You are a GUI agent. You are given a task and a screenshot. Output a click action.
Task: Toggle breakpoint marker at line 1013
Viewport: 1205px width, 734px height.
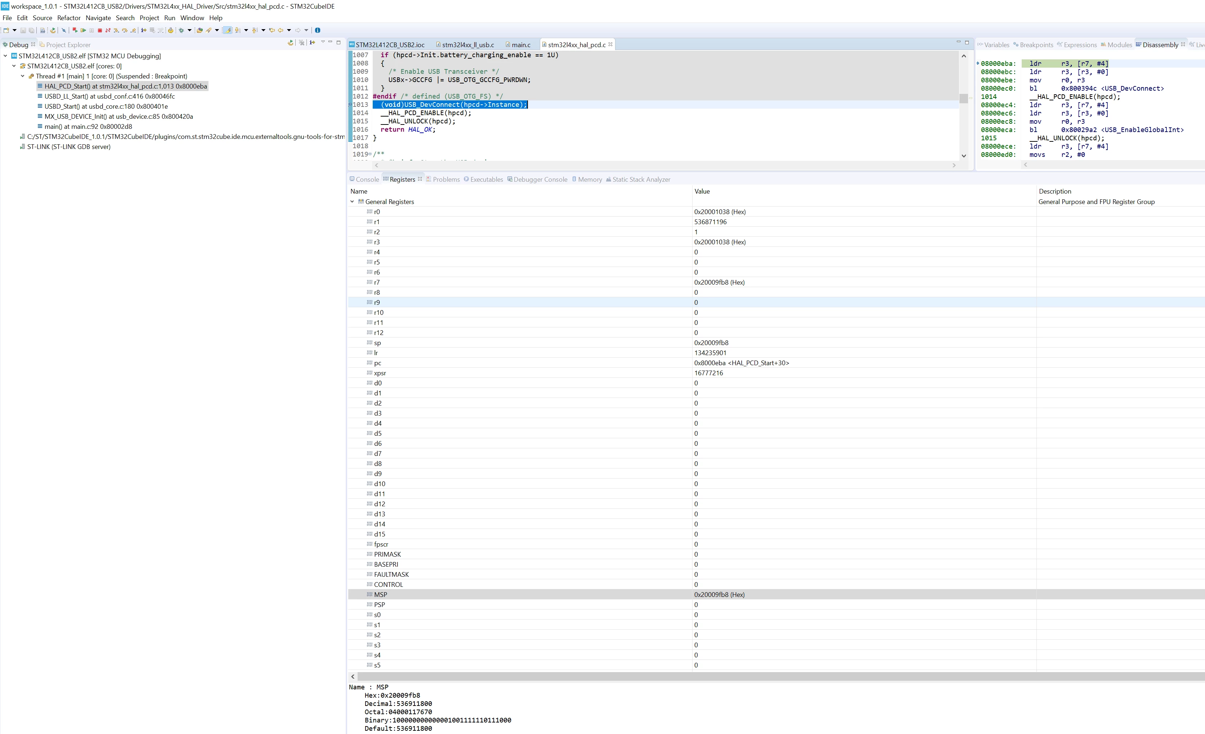(350, 105)
